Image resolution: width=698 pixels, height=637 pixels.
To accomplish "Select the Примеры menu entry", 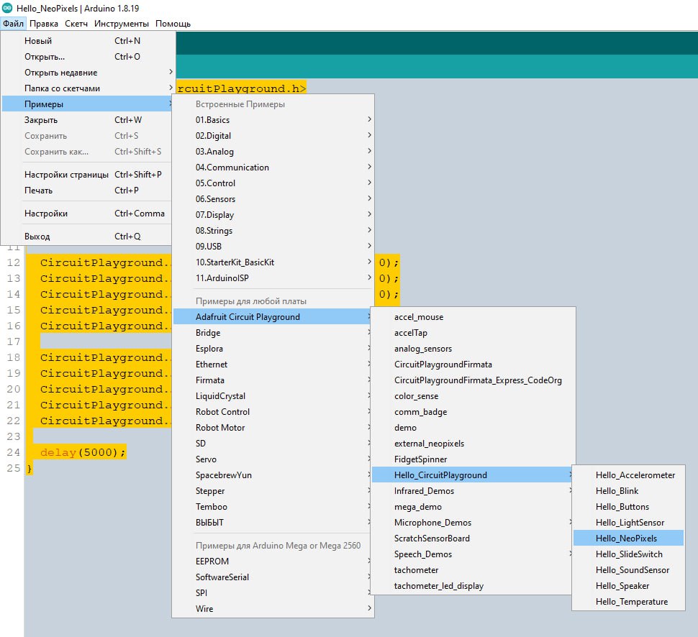I will click(87, 104).
